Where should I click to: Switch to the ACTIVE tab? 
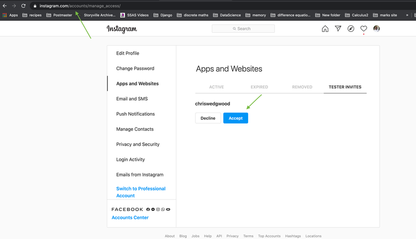tap(216, 87)
